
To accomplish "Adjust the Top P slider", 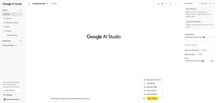I will [194, 61].
